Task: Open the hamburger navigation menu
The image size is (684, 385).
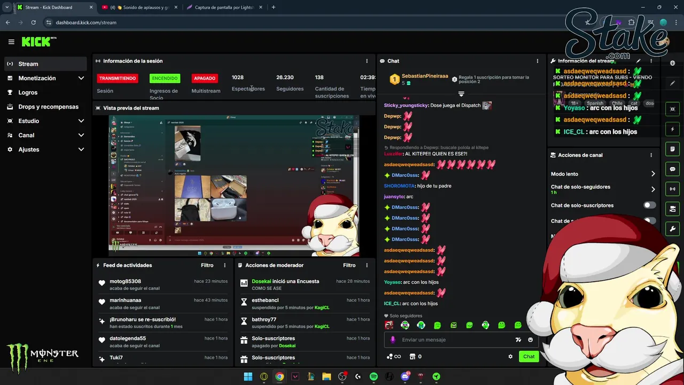Action: pyautogui.click(x=11, y=42)
